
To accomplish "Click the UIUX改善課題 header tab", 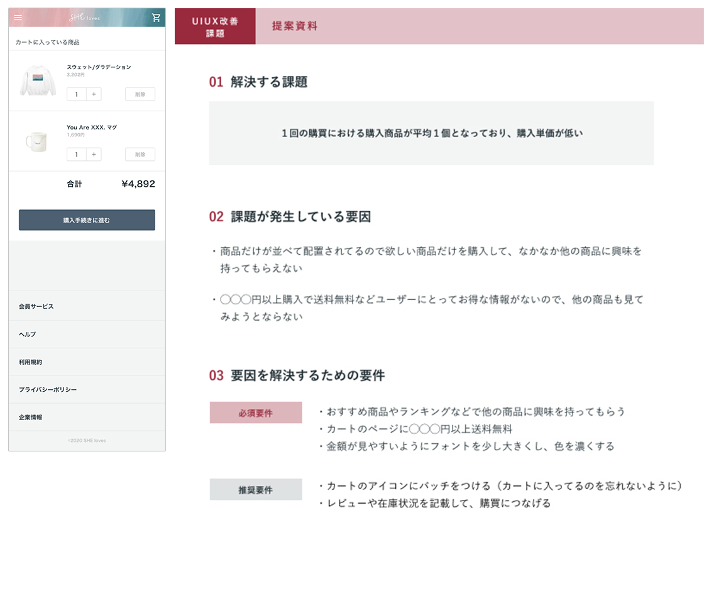I will click(x=215, y=26).
